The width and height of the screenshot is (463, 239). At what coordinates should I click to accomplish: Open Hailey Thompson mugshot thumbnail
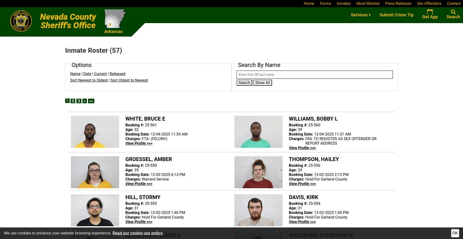point(259,172)
